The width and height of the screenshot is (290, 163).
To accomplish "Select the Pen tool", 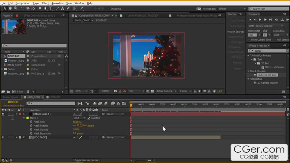I will point(45,9).
